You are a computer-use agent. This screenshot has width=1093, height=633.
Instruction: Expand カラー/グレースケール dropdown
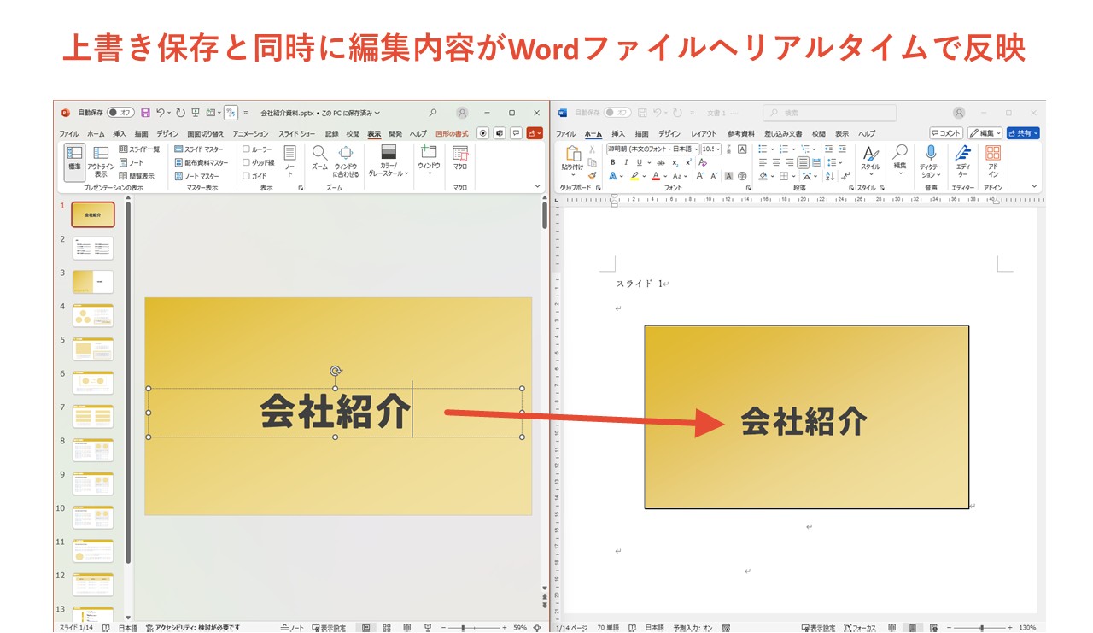click(389, 161)
